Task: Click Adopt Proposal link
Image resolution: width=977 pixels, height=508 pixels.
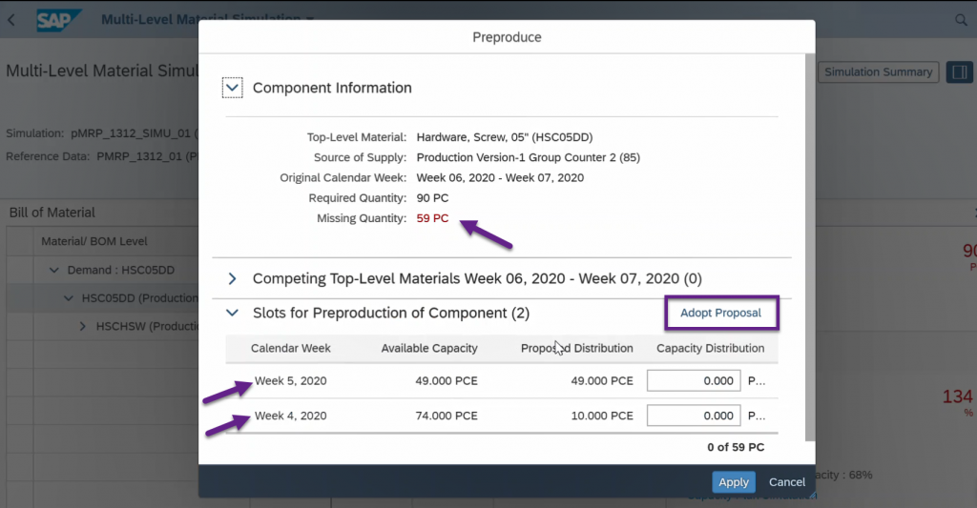Action: click(x=721, y=314)
